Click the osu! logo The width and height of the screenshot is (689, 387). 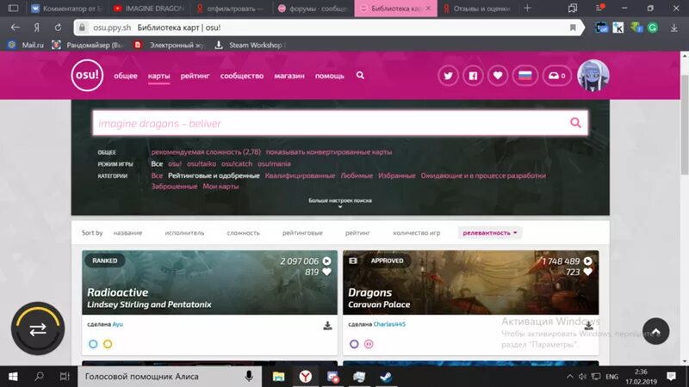(x=87, y=76)
